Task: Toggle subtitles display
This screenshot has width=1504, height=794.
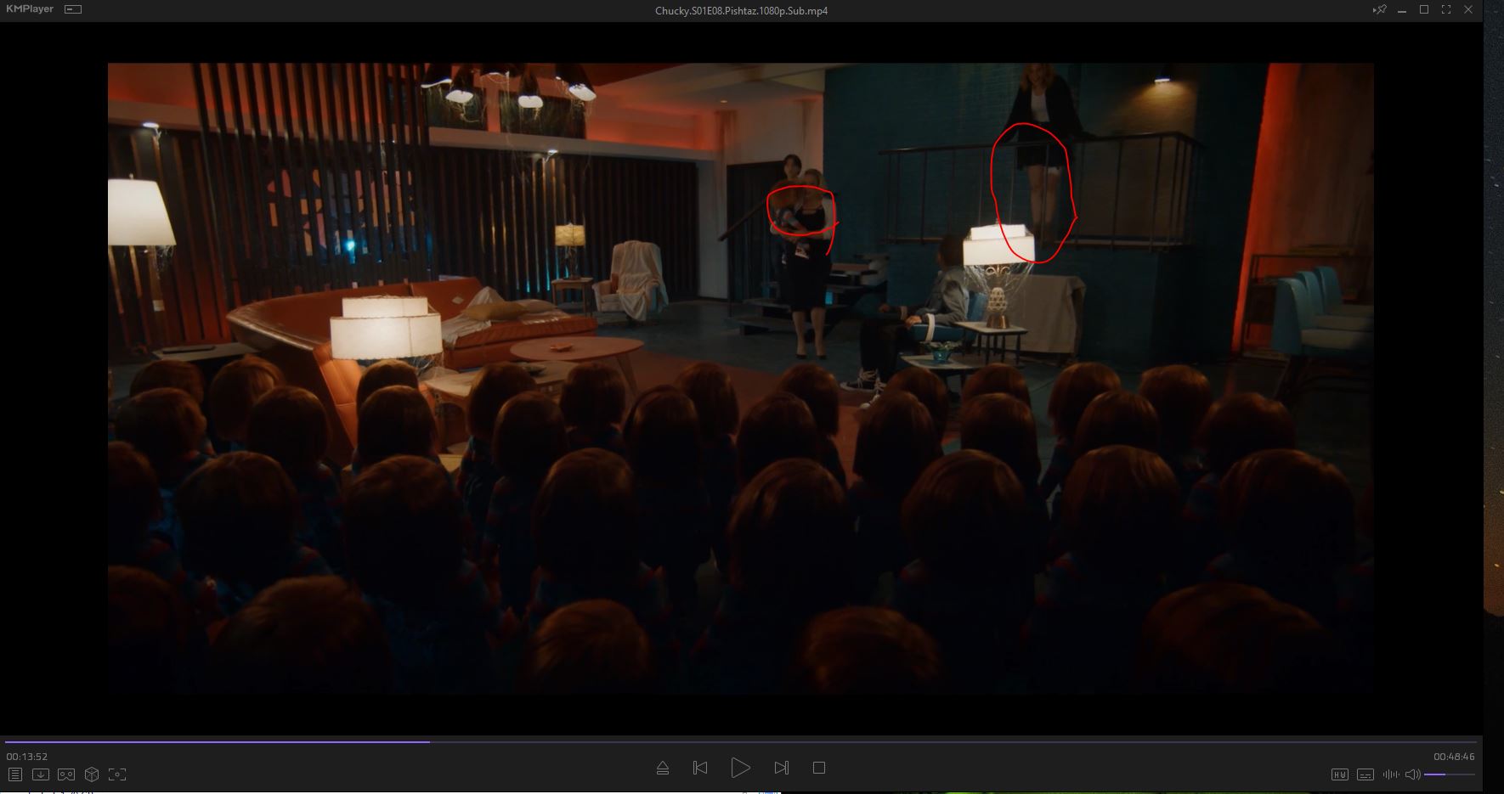Action: tap(1365, 774)
